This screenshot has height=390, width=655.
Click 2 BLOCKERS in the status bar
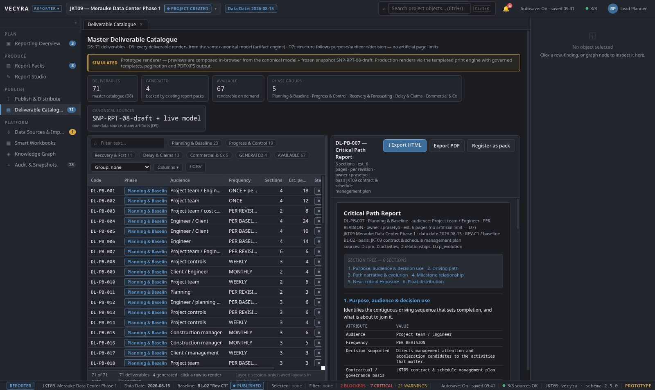click(353, 386)
